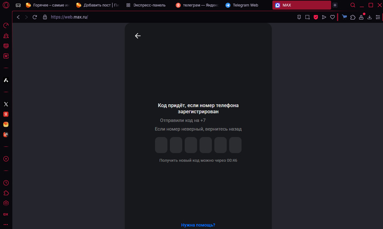
Task: Open Yandex icon in the sidebar
Action: click(x=6, y=114)
